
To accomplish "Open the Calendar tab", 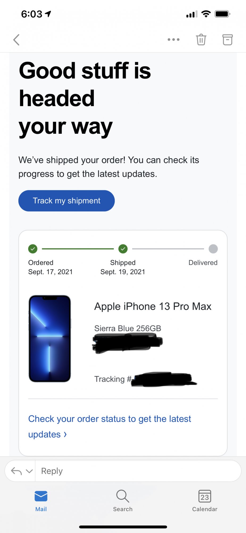I will (x=205, y=501).
